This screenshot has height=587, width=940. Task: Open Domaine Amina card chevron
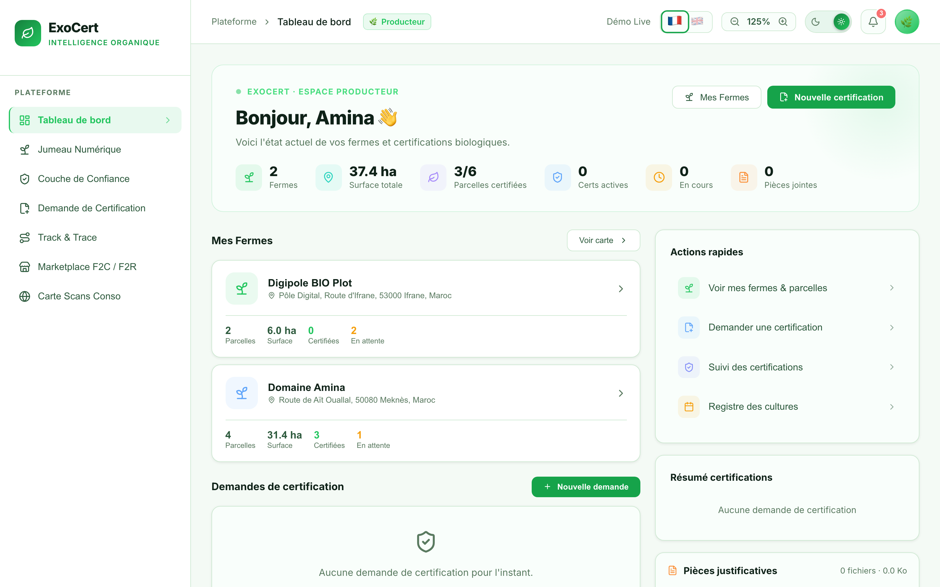621,393
